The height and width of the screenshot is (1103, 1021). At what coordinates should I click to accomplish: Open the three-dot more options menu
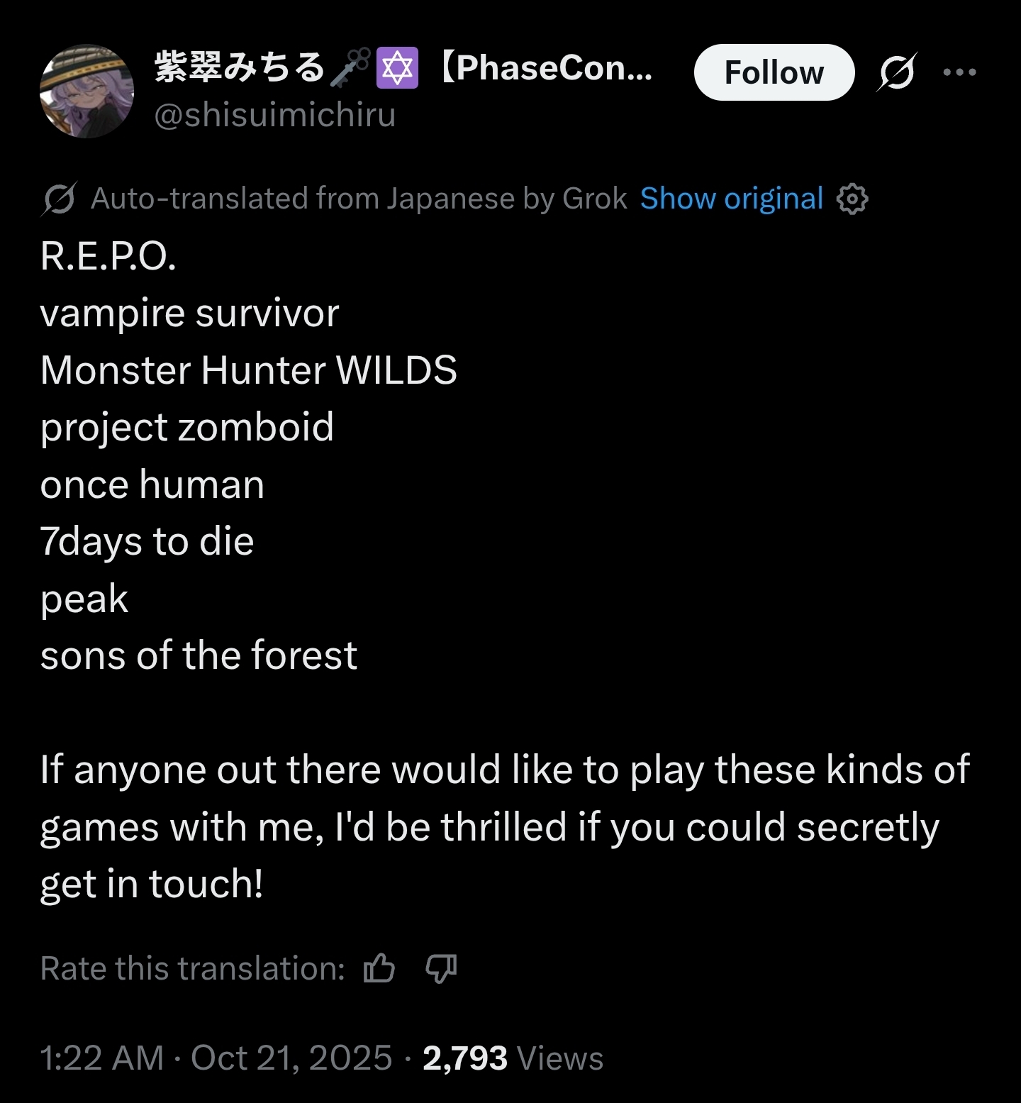pos(960,72)
